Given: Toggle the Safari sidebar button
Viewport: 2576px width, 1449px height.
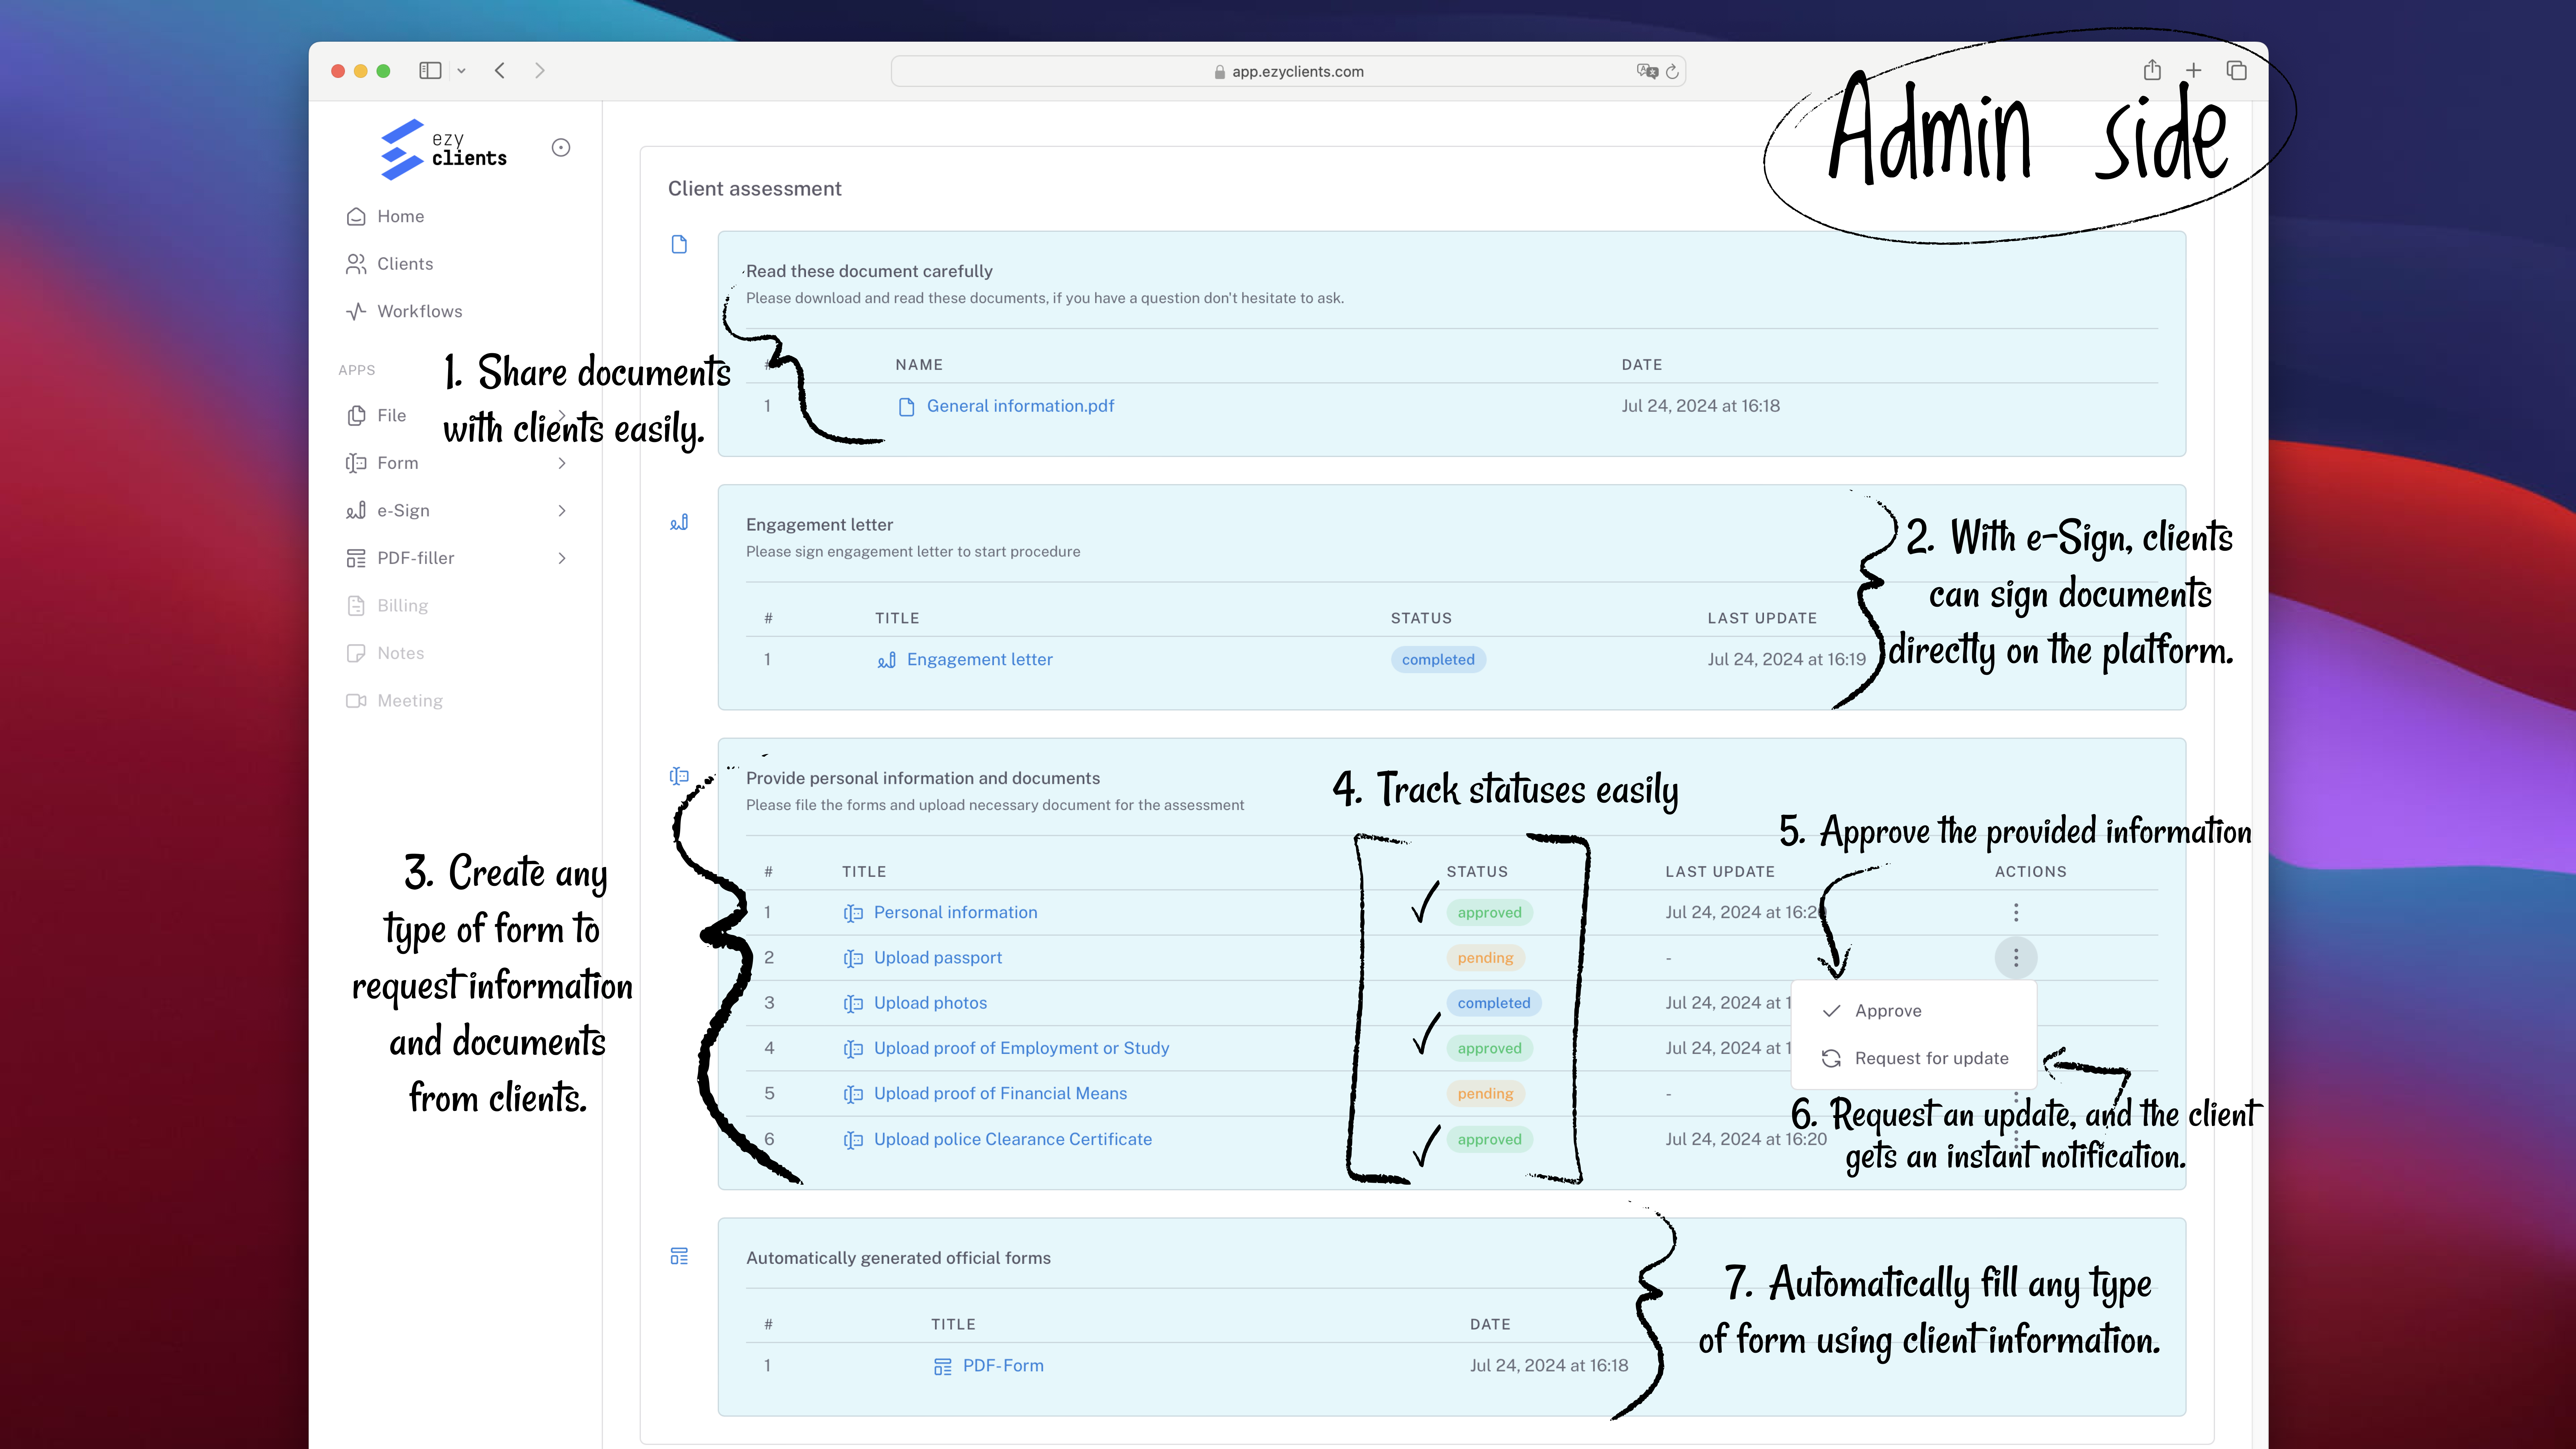Looking at the screenshot, I should (430, 71).
